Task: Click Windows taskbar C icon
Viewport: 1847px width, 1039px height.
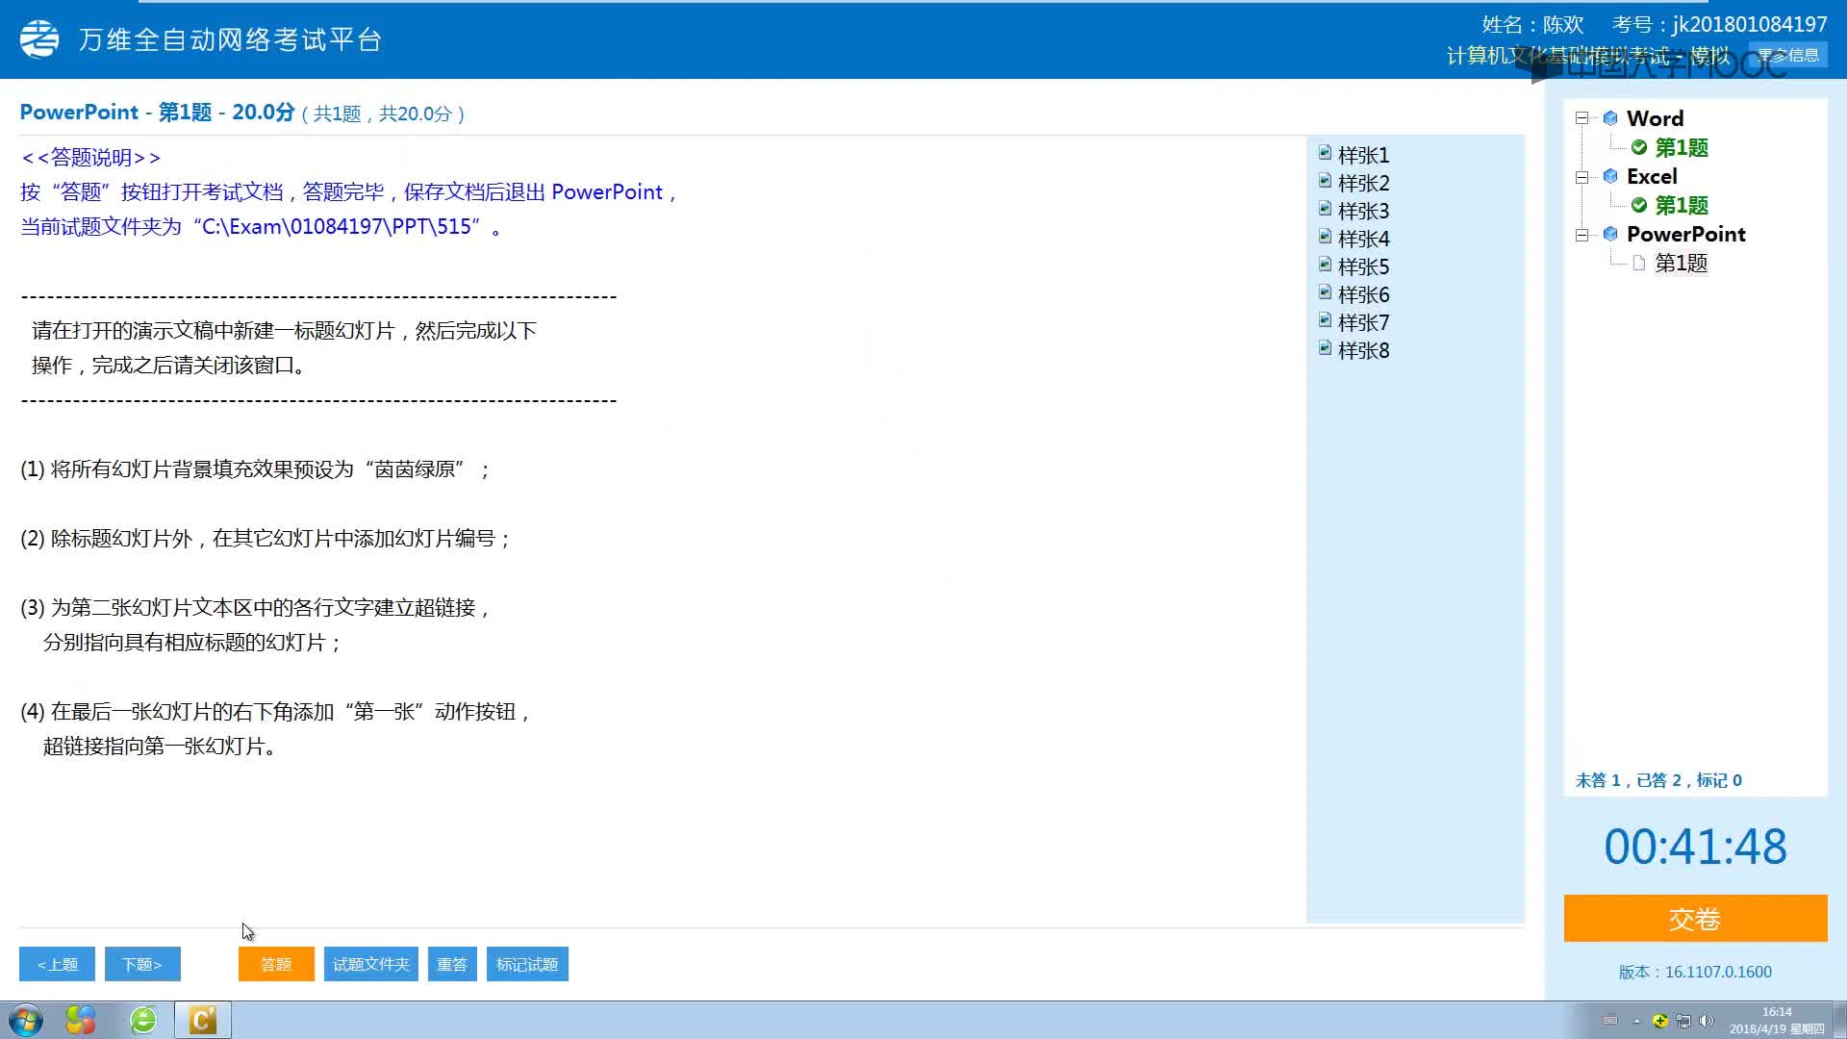Action: pyautogui.click(x=203, y=1020)
